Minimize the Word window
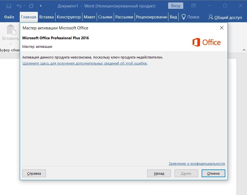The image size is (247, 195). (x=209, y=6)
